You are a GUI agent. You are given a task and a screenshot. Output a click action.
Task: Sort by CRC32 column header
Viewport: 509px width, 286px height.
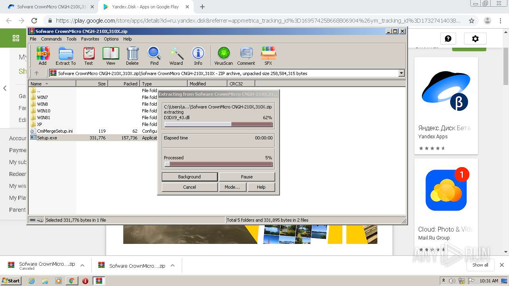[x=241, y=84]
